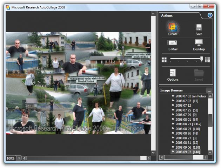Image resolution: width=221 pixels, height=168 pixels.
Task: Click the Image Browser browse (...) button
Action: (x=209, y=90)
